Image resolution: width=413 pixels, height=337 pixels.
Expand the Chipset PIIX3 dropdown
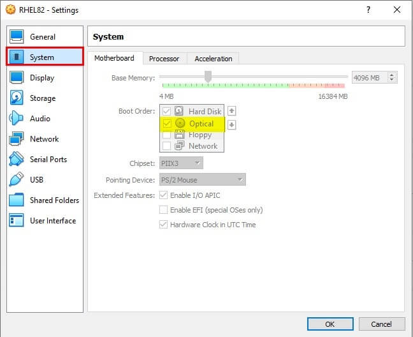(x=180, y=163)
